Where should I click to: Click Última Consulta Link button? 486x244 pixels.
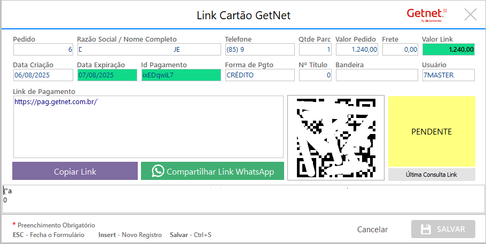pyautogui.click(x=432, y=175)
